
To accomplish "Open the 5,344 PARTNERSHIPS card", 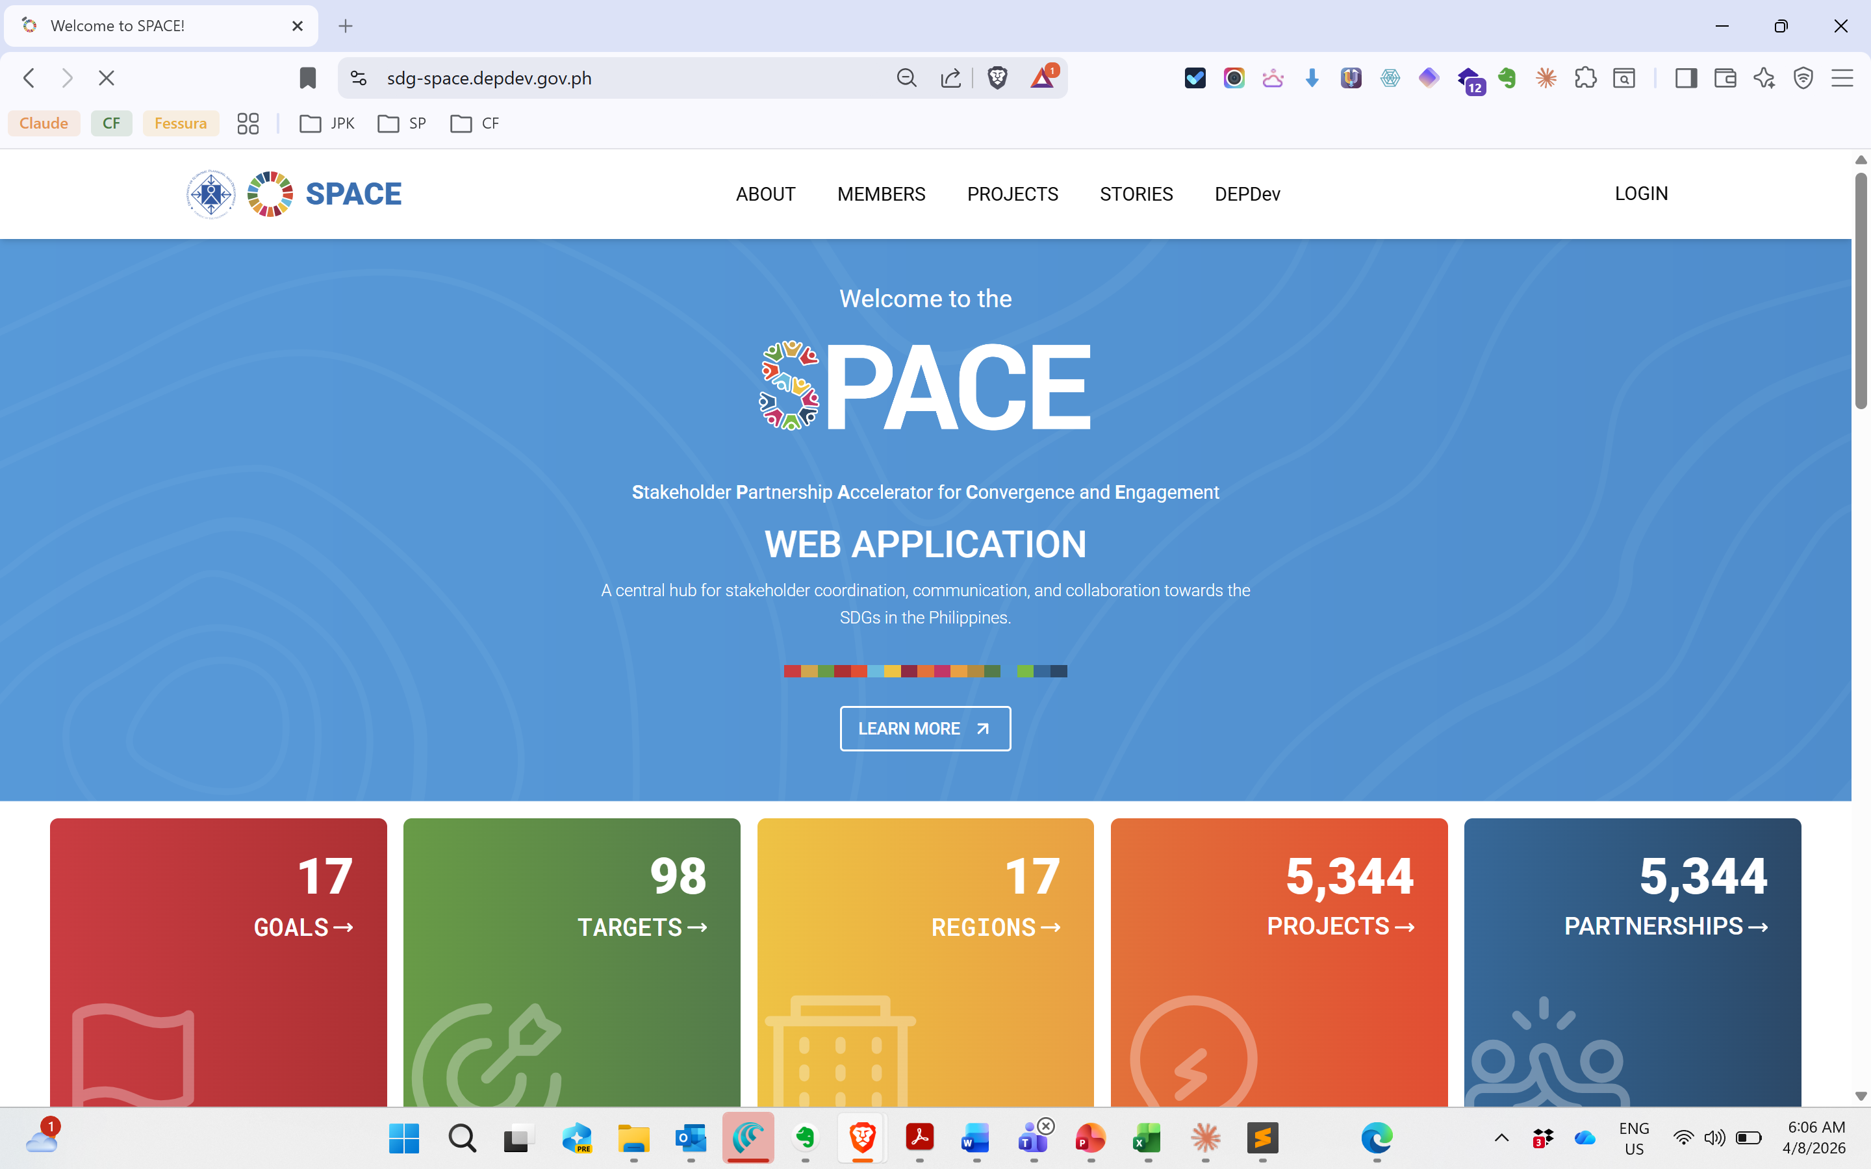I will coord(1632,962).
